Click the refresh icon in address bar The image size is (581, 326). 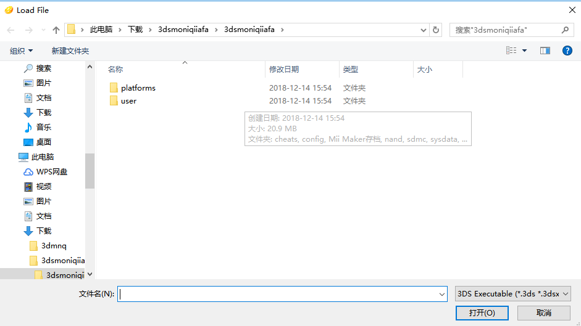click(x=437, y=30)
